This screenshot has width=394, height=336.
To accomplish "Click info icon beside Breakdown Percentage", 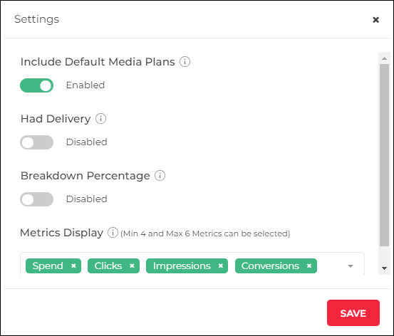I will coord(160,176).
